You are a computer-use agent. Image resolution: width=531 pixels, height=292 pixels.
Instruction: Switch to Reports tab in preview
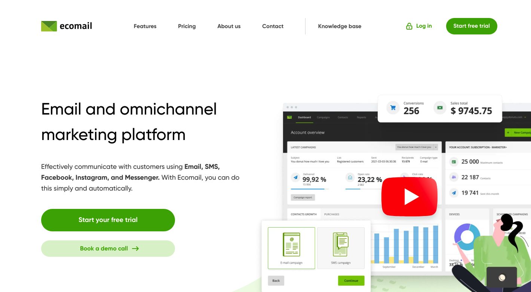point(362,118)
